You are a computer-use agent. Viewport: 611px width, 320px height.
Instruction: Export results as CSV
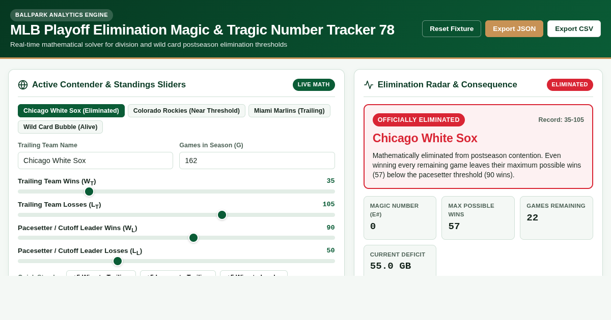coord(574,28)
